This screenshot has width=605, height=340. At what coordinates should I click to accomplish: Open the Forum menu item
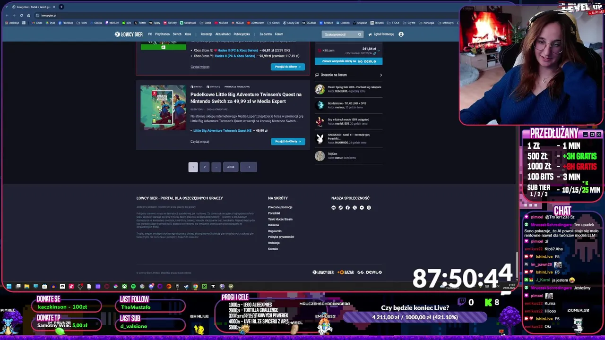coord(279,34)
